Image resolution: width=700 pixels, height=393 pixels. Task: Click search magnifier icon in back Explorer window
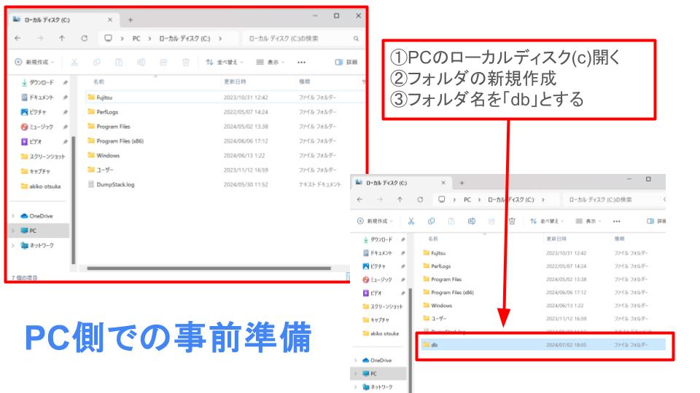[356, 39]
